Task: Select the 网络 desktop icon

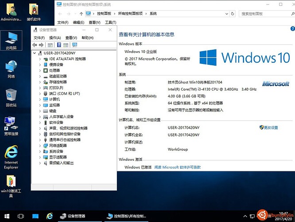Action: 11,69
